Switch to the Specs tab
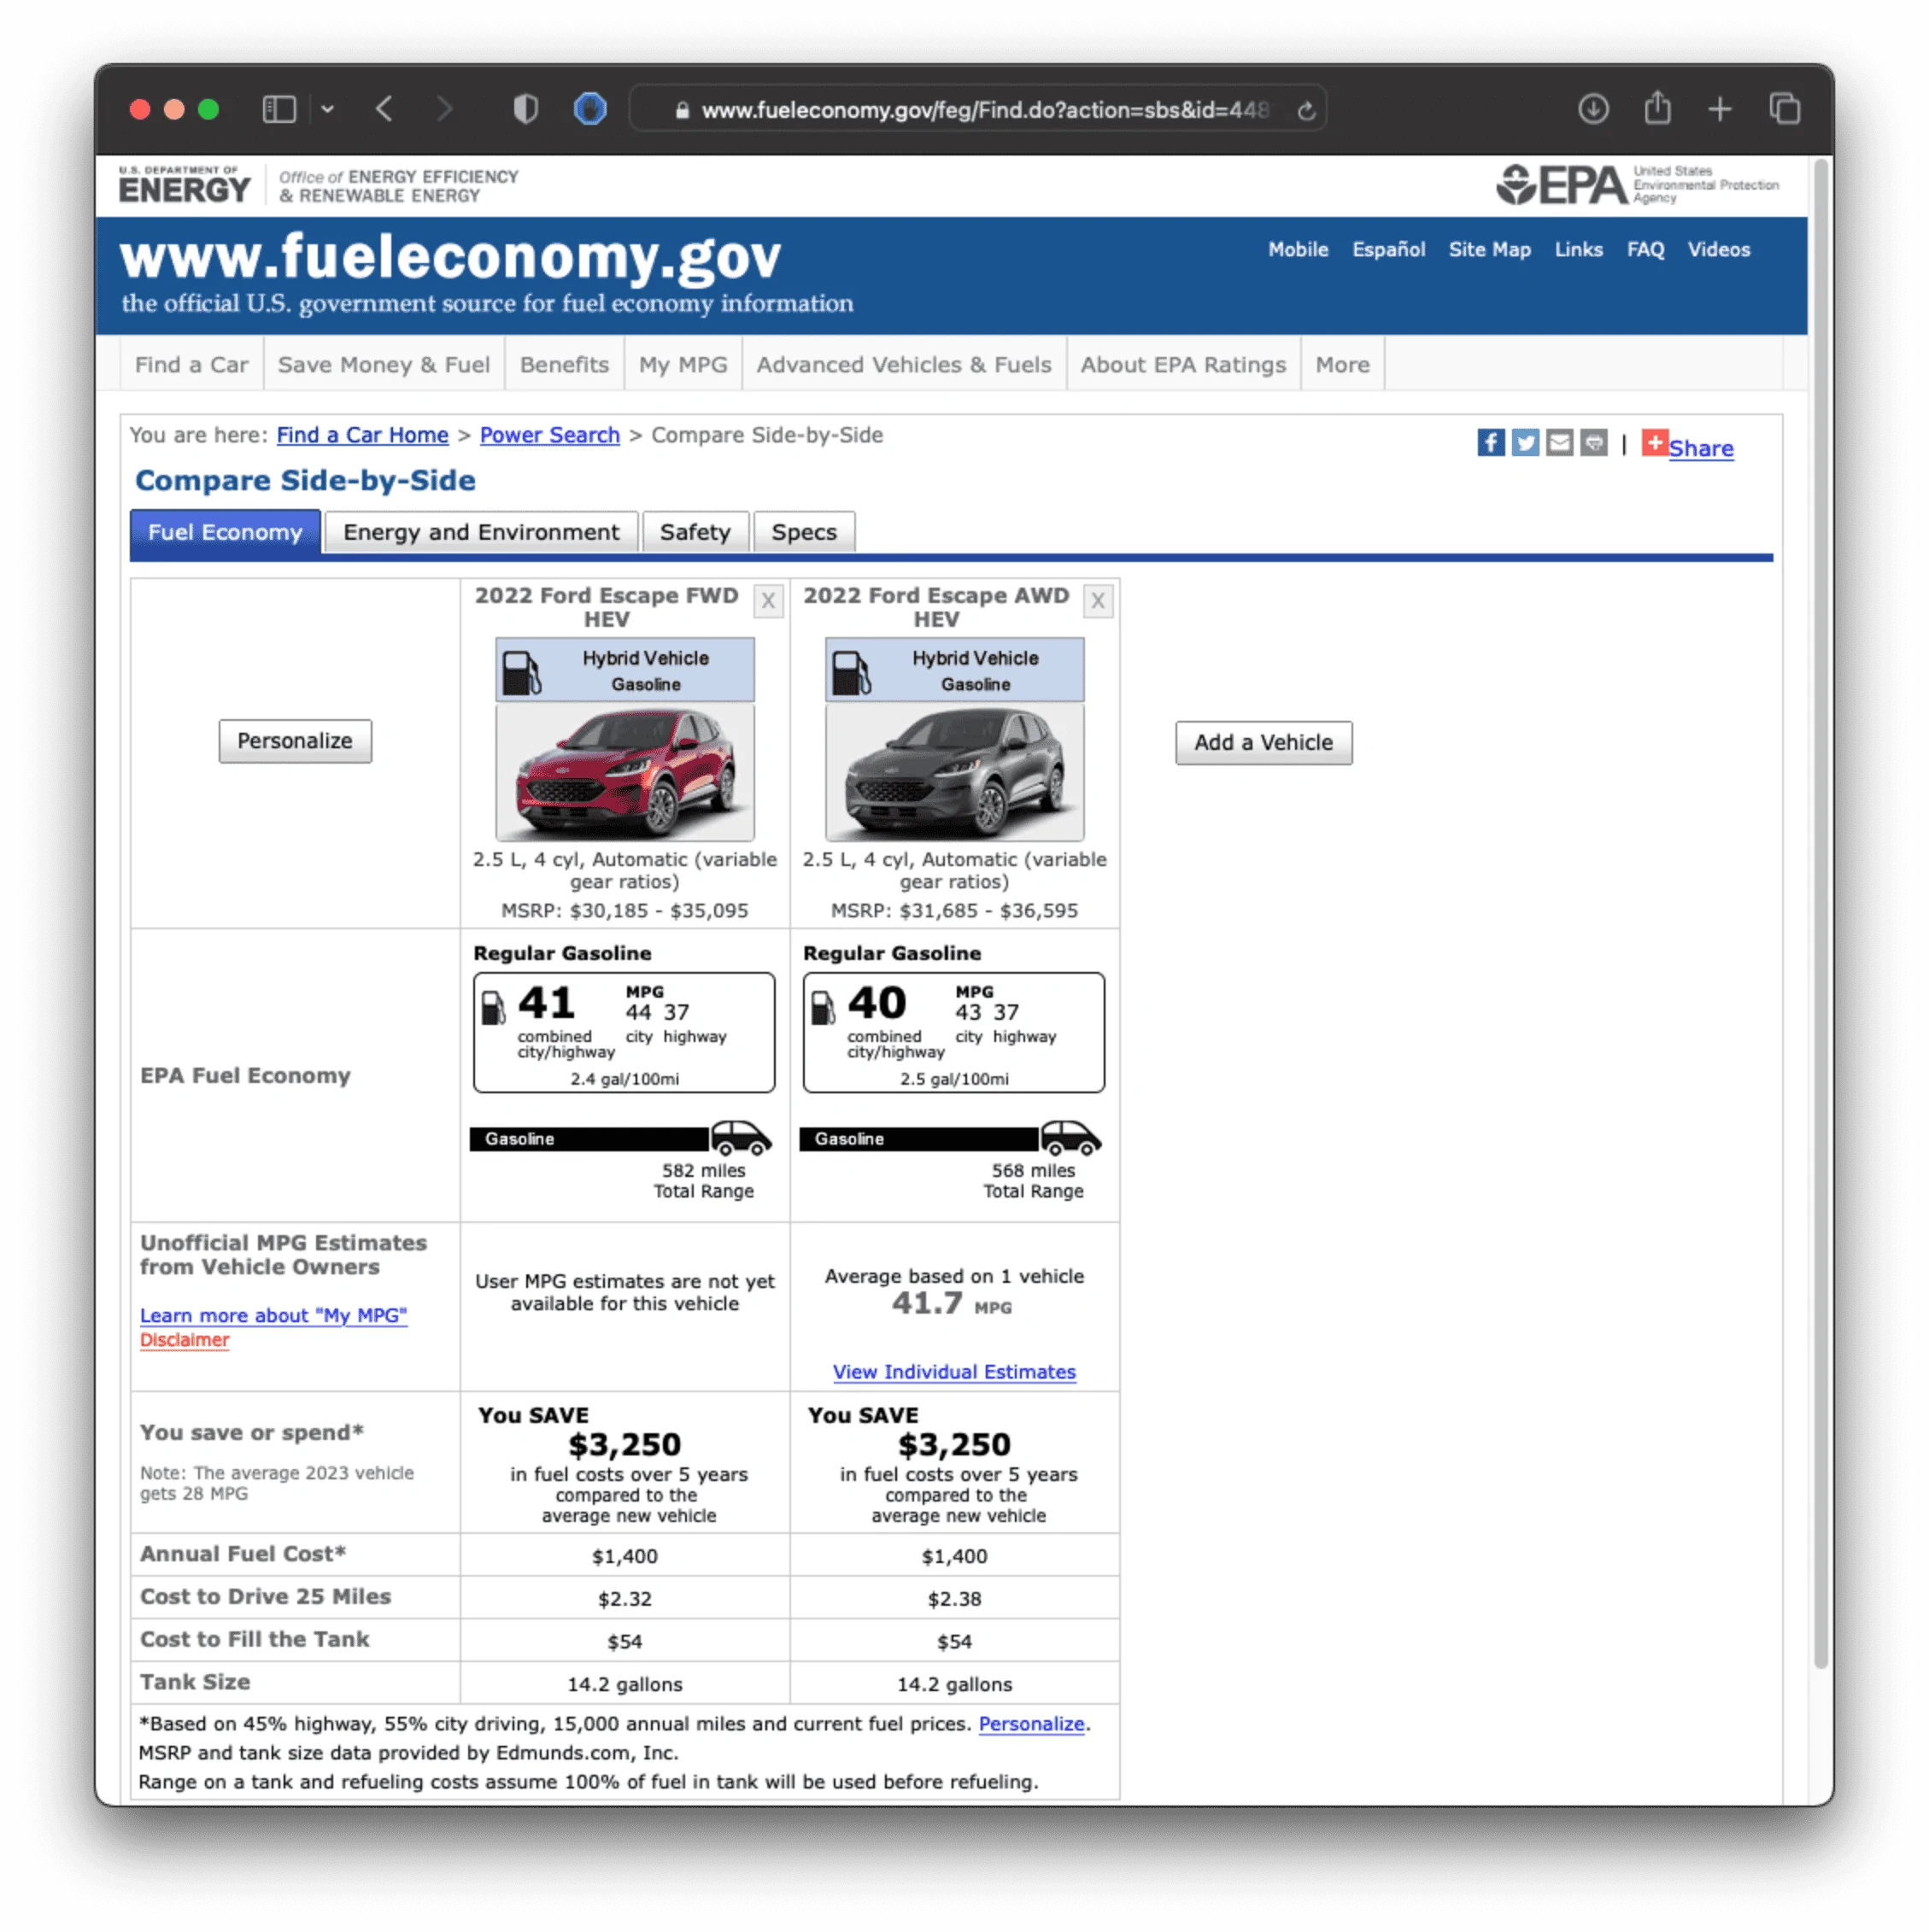 tap(804, 532)
